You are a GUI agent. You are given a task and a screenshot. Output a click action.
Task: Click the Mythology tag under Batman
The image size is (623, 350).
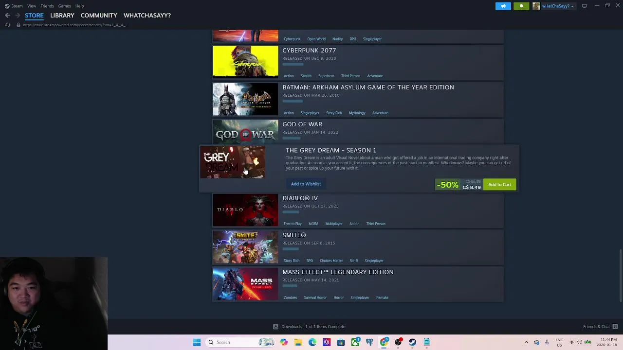point(357,113)
